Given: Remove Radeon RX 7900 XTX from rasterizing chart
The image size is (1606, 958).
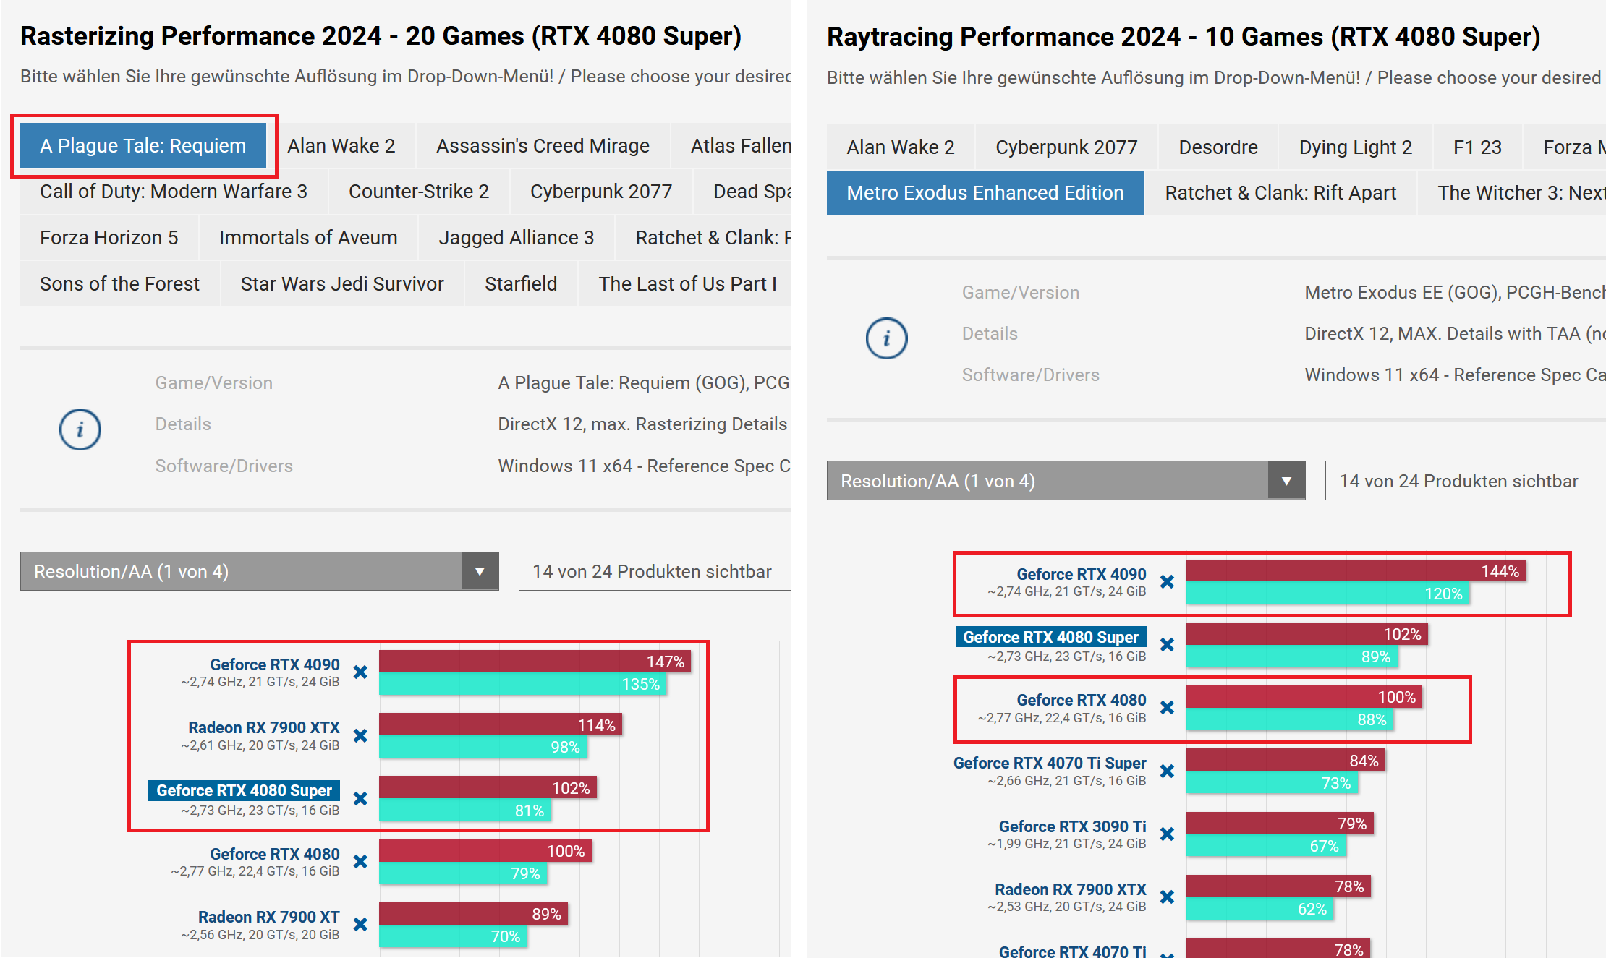Looking at the screenshot, I should click(360, 735).
